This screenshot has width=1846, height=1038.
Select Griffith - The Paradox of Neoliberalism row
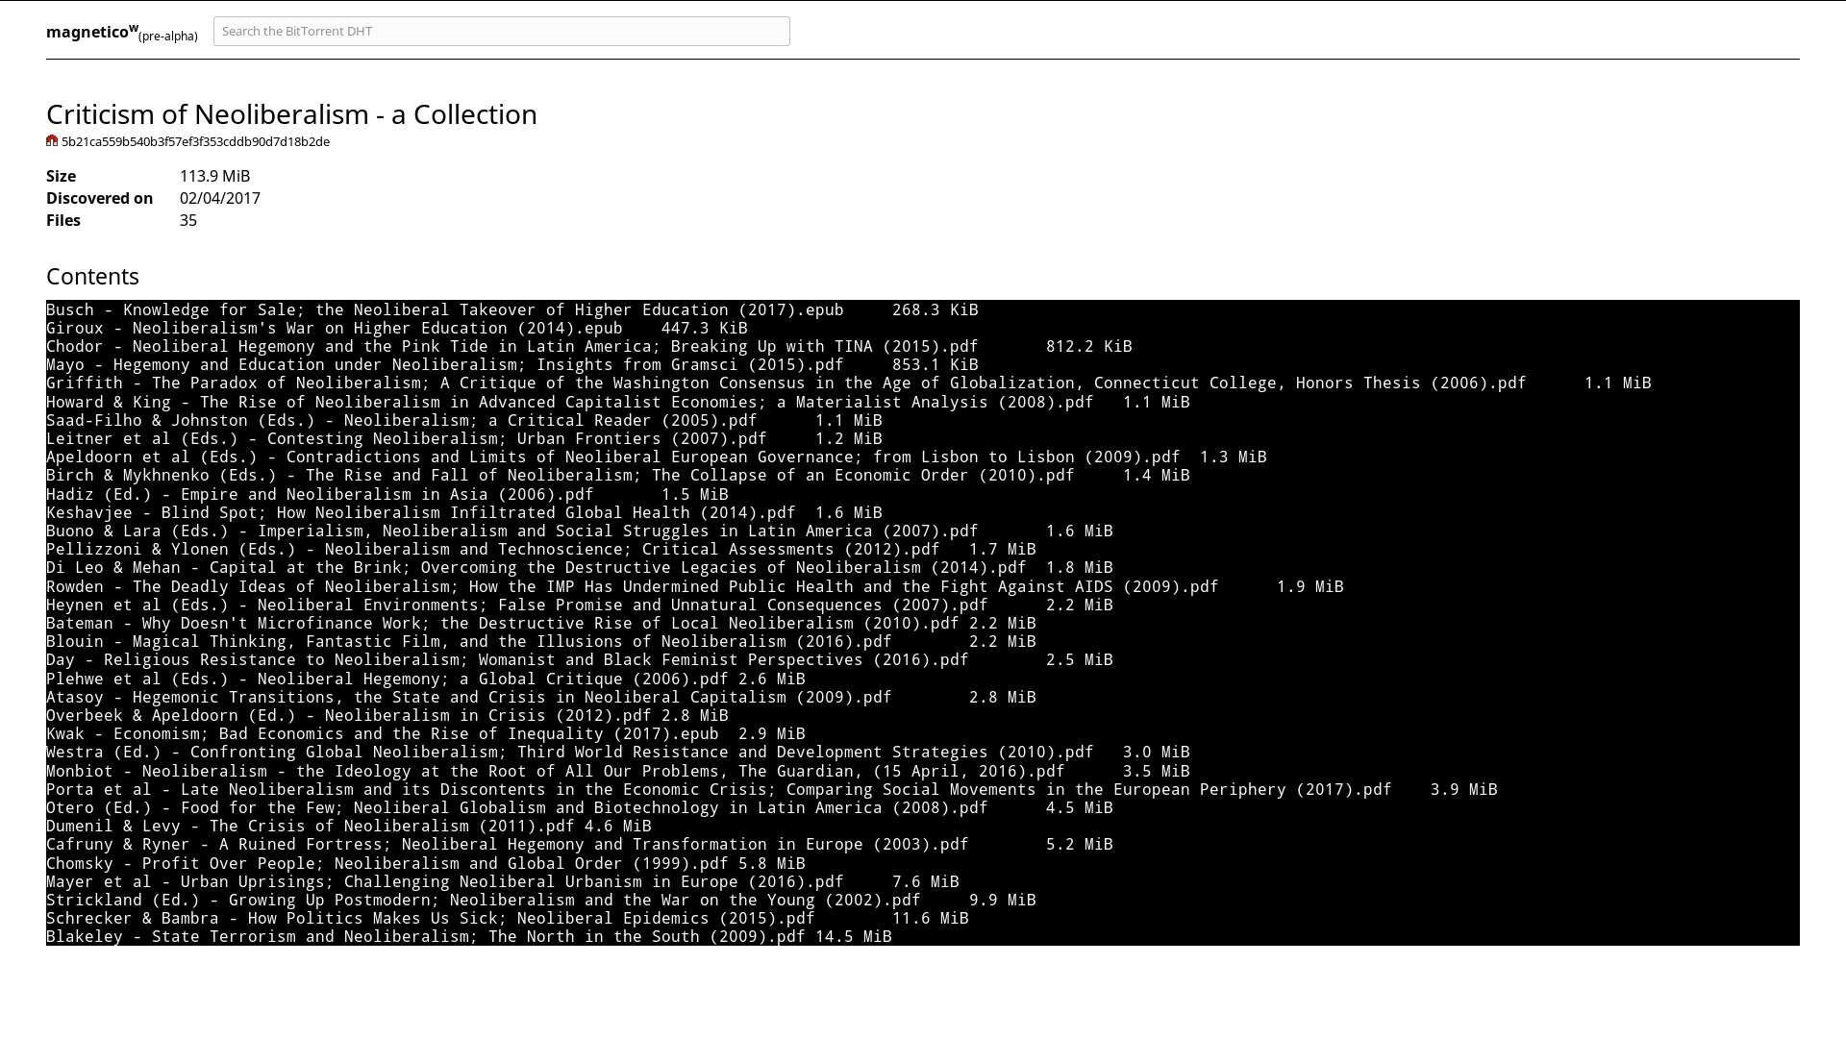coord(849,383)
